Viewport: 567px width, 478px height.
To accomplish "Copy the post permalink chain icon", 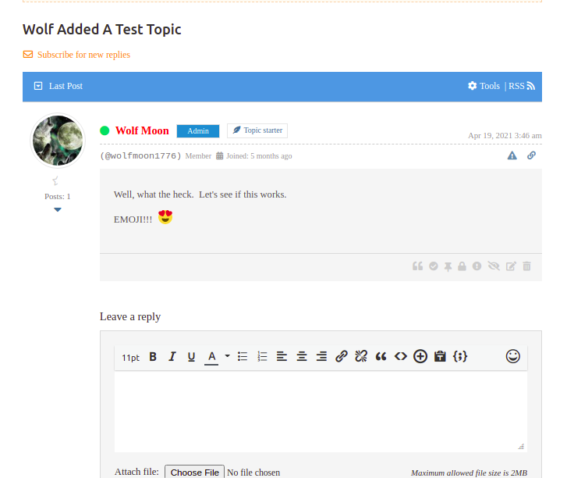I will [x=531, y=155].
